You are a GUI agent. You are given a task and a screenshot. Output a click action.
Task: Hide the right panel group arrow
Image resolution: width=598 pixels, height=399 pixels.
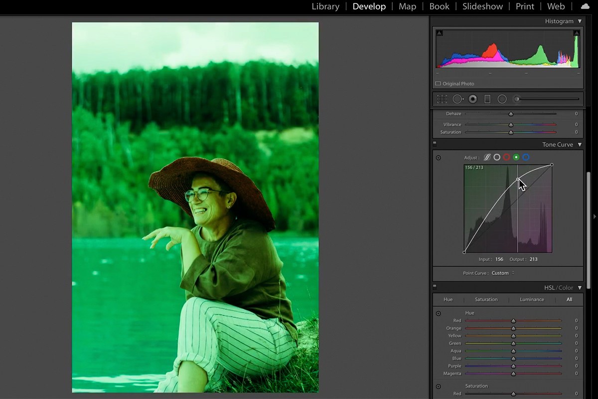pyautogui.click(x=595, y=216)
